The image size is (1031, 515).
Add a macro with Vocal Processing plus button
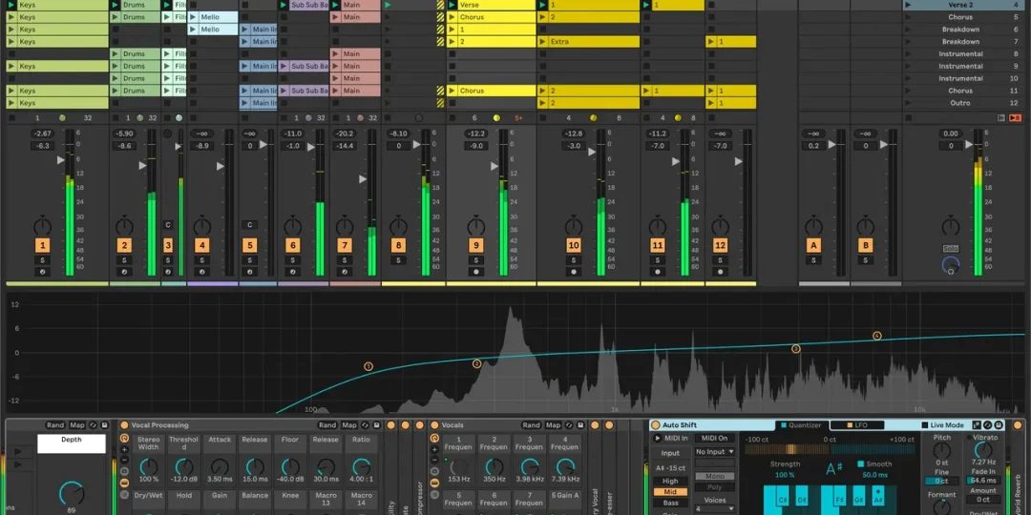tap(124, 450)
